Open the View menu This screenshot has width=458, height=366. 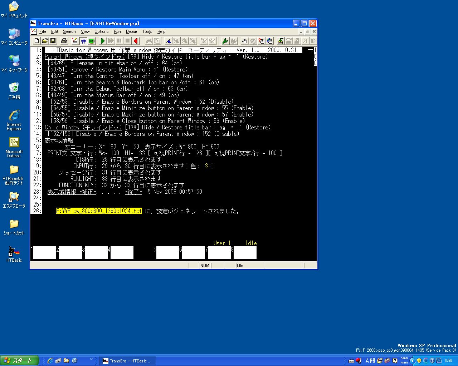click(85, 31)
